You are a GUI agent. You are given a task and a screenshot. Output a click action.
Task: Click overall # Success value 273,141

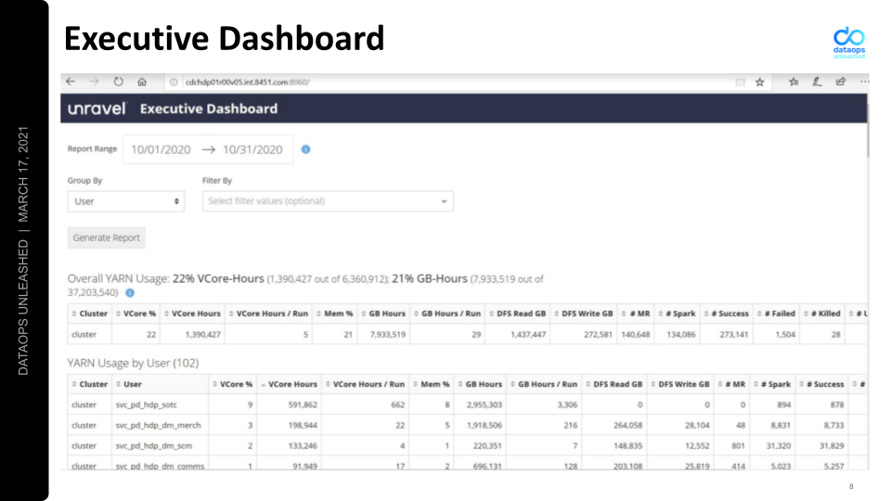[733, 335]
